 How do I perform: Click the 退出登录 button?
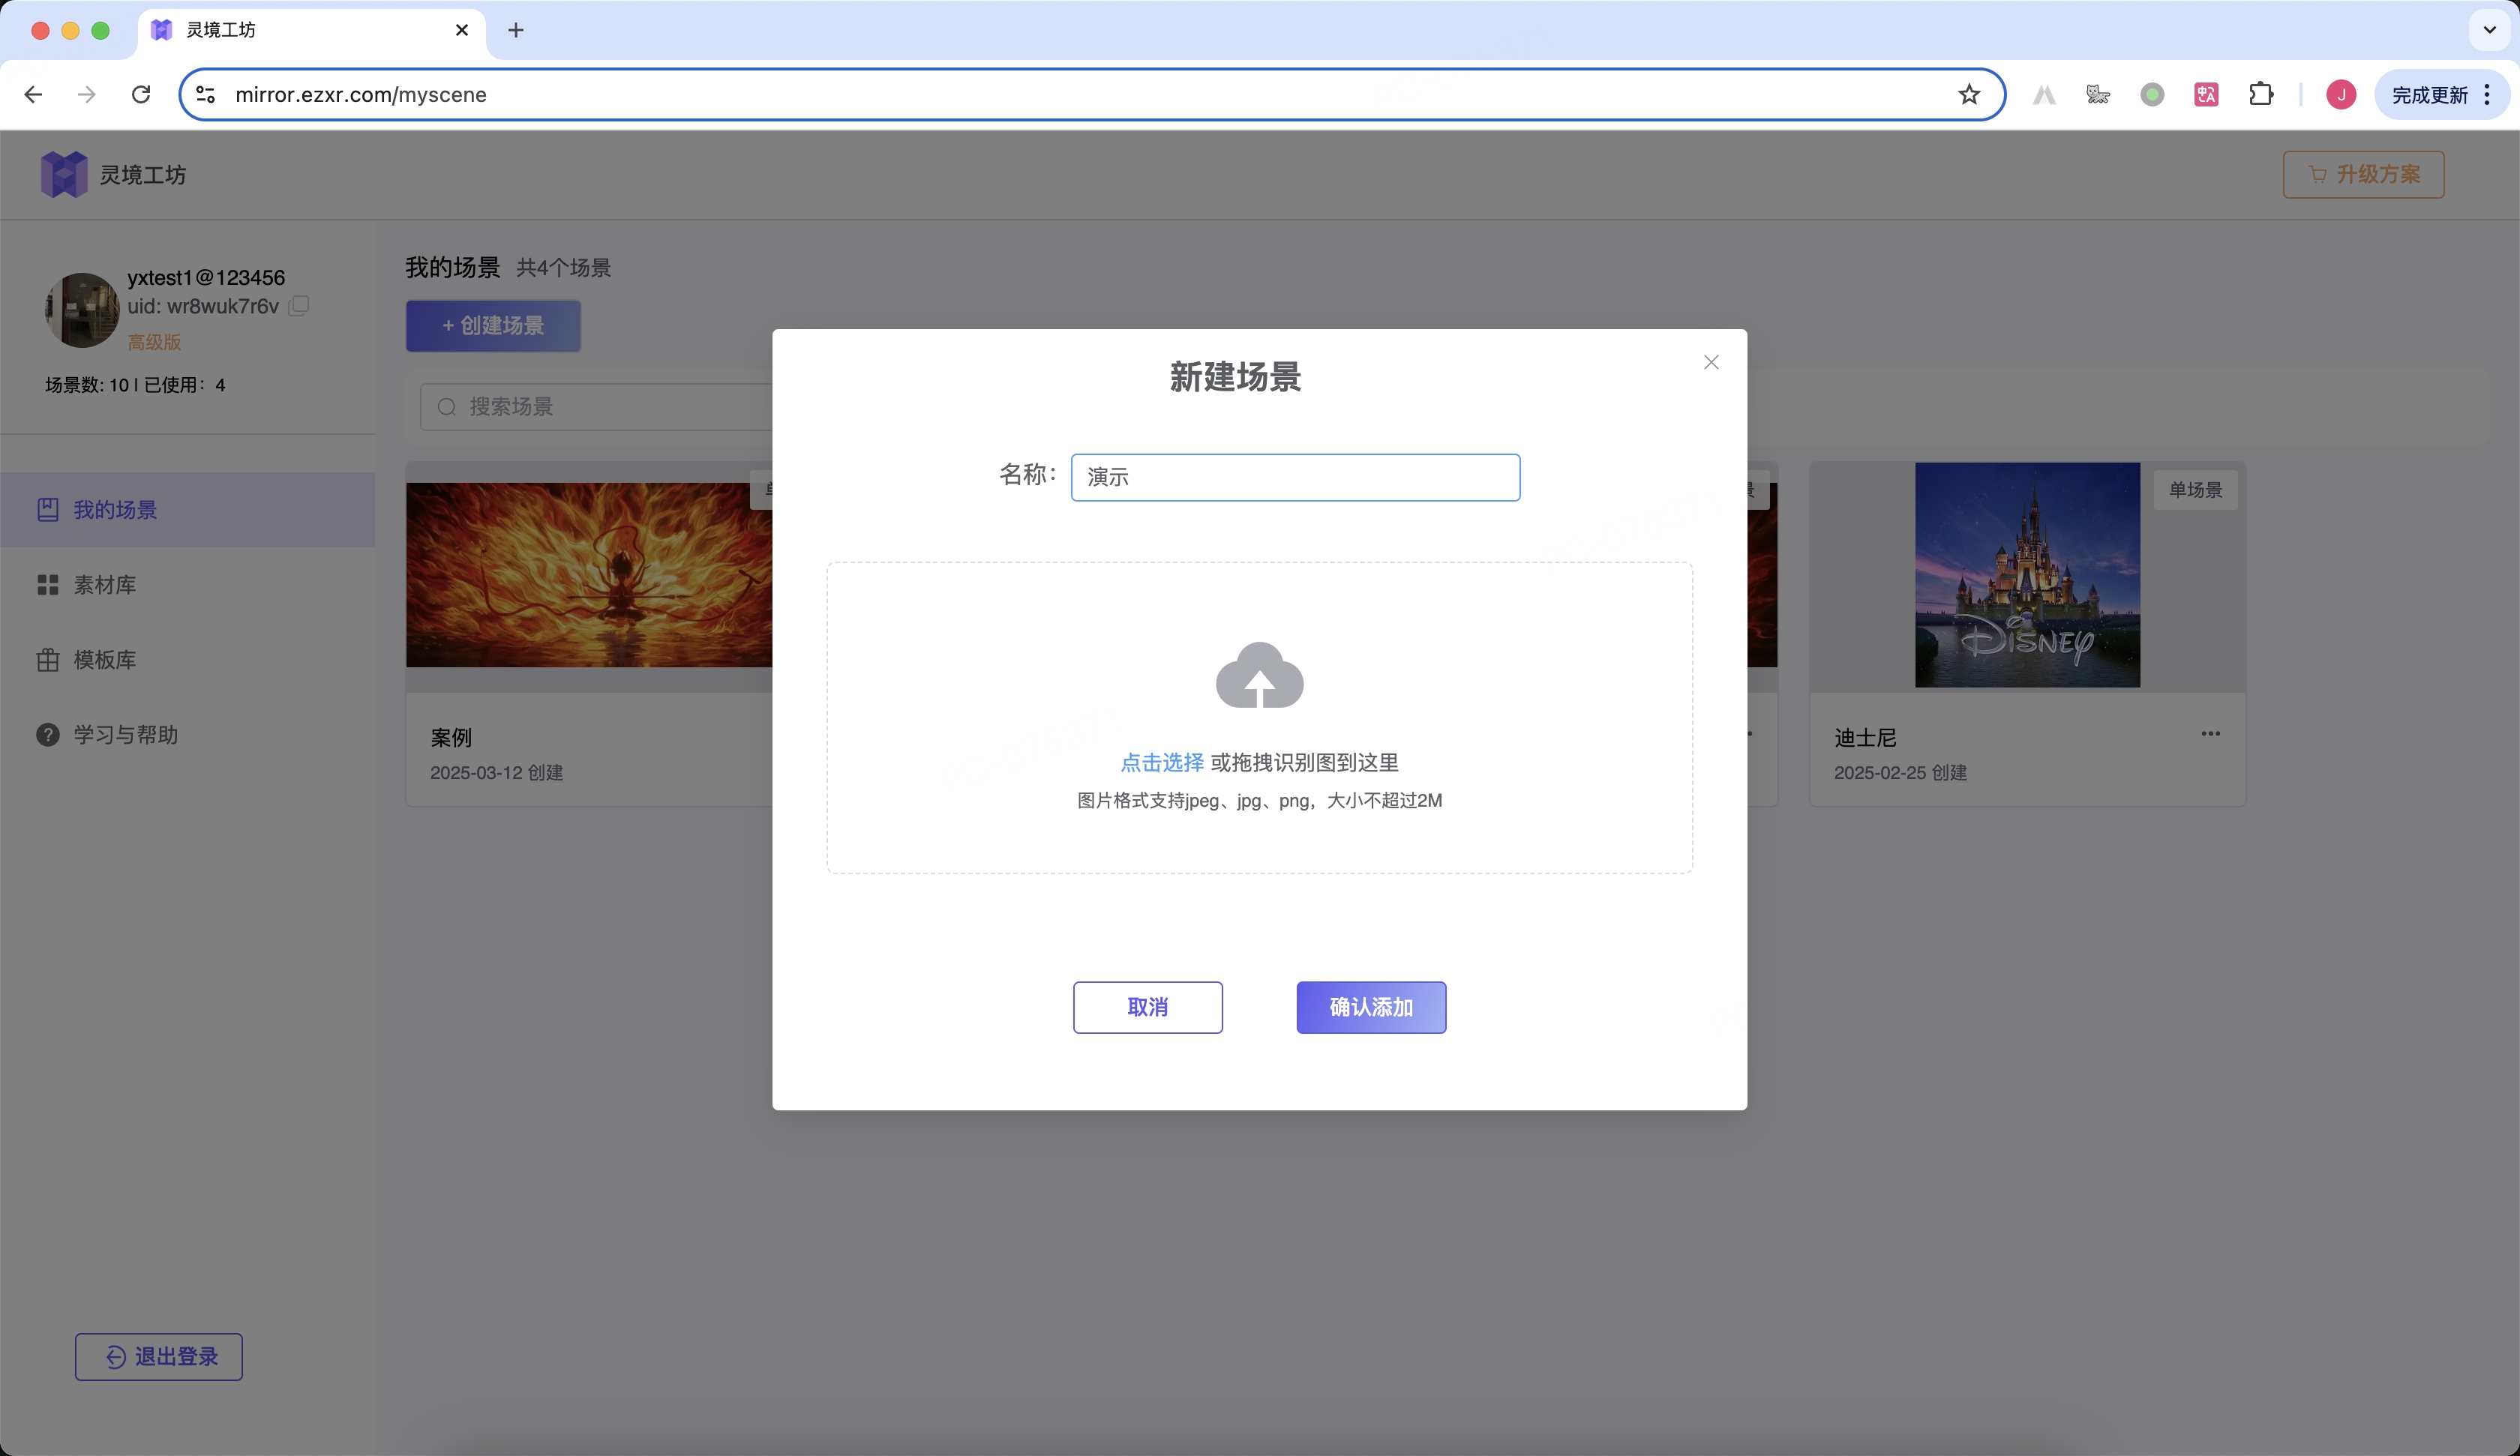tap(159, 1356)
